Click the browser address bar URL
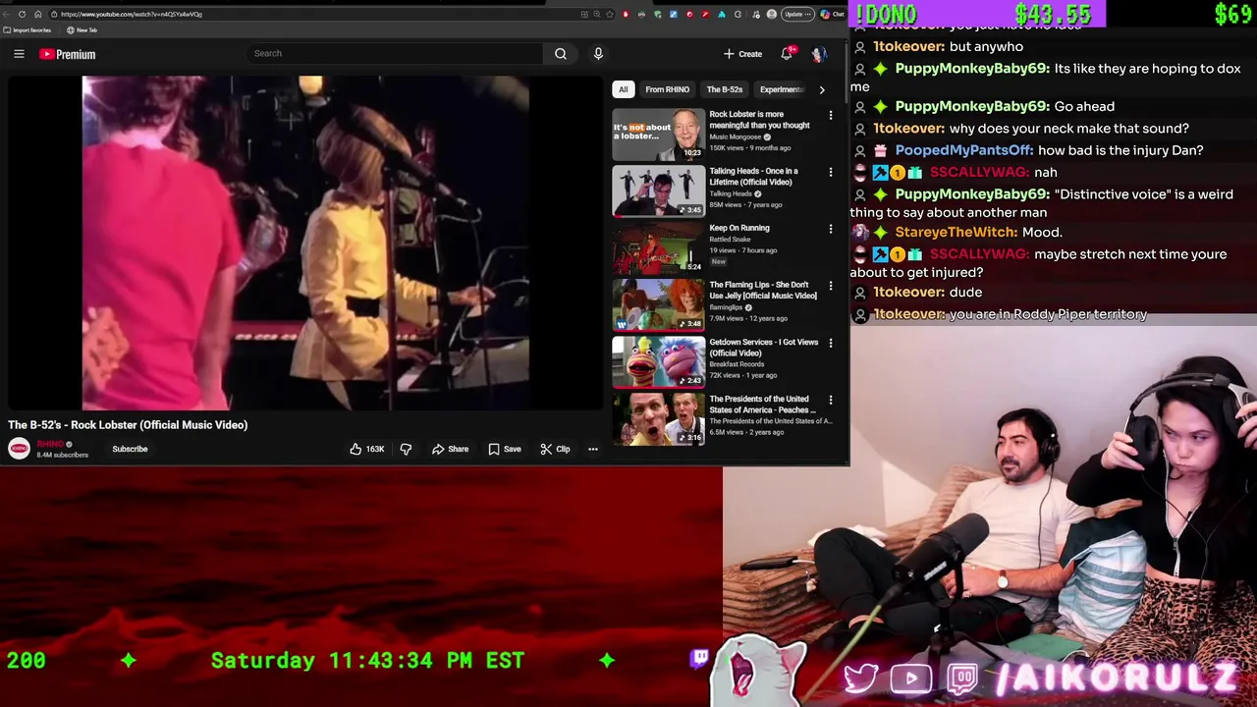Viewport: 1257px width, 707px height. pos(132,14)
